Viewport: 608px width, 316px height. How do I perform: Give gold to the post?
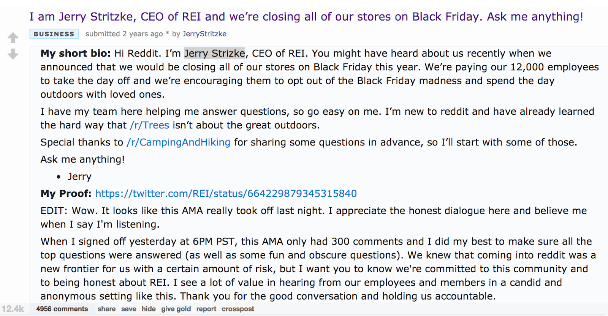[x=176, y=309]
